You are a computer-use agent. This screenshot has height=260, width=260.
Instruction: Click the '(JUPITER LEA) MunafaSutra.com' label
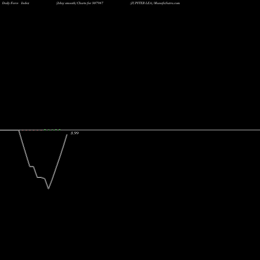[155, 3]
